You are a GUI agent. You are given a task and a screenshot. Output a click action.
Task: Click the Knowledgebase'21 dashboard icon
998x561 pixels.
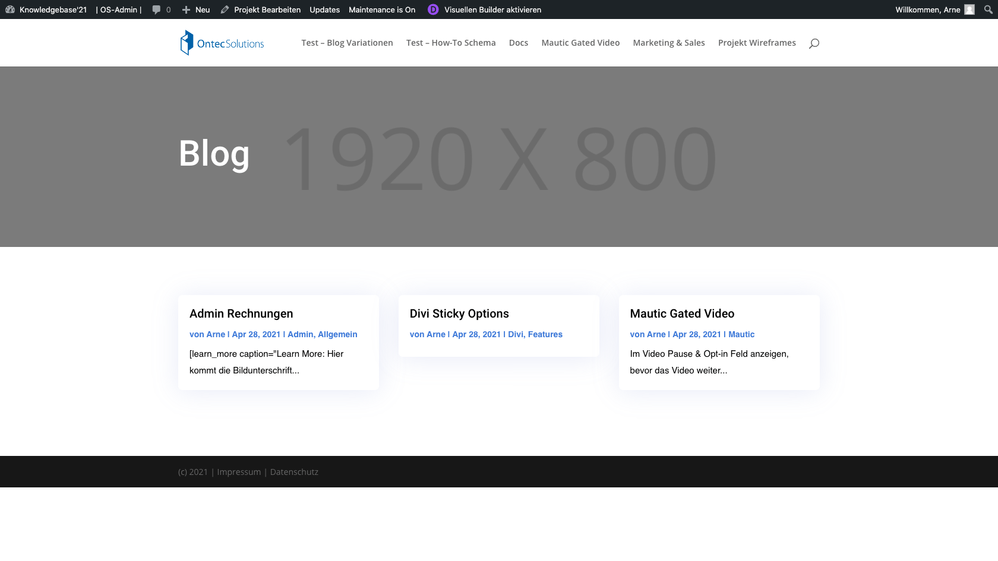[10, 9]
